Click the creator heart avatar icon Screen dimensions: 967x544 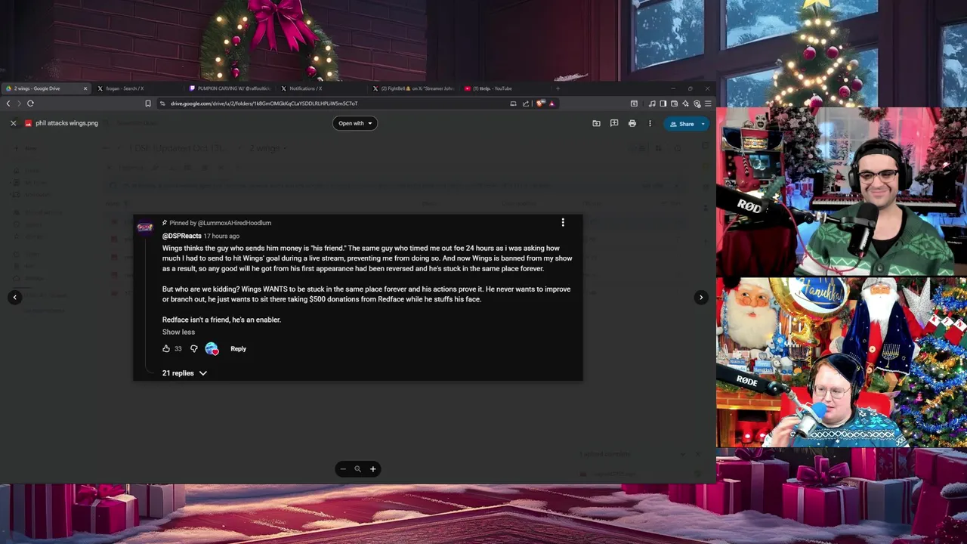[212, 348]
